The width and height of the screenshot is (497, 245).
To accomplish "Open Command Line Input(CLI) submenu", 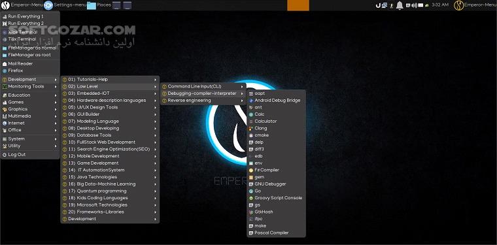I will [203, 86].
